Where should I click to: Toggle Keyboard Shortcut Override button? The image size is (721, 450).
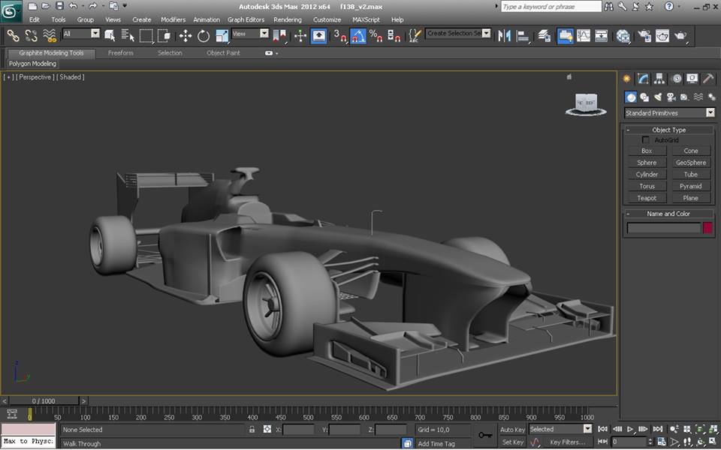pos(318,35)
